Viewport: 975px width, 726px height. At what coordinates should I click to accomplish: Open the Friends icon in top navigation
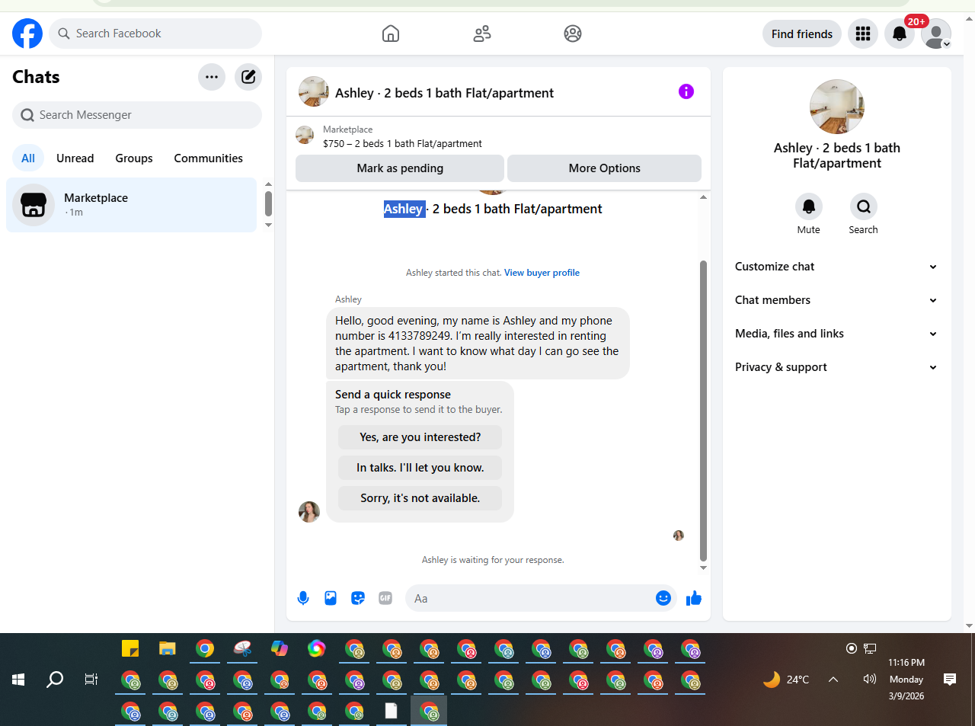tap(482, 34)
